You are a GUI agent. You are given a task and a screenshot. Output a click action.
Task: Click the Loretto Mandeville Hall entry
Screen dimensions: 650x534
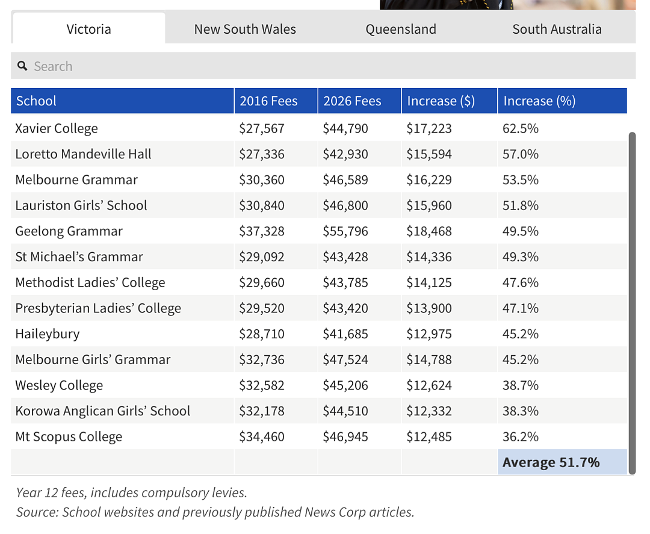pos(83,154)
